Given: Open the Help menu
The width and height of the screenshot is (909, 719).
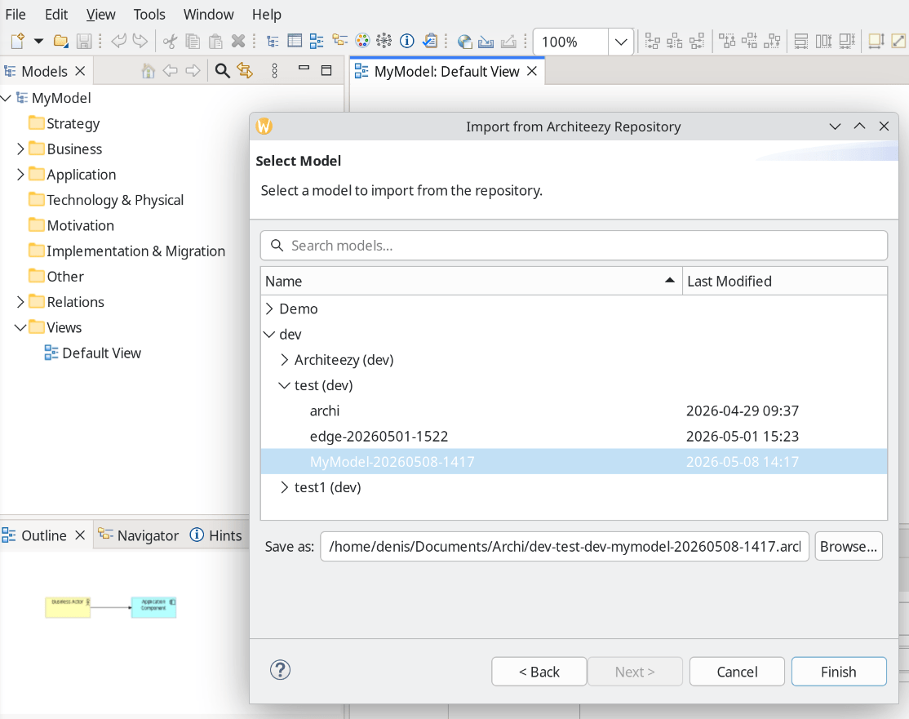Looking at the screenshot, I should tap(267, 14).
